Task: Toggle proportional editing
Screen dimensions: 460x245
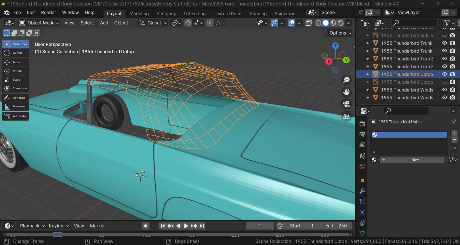Action: coord(210,23)
